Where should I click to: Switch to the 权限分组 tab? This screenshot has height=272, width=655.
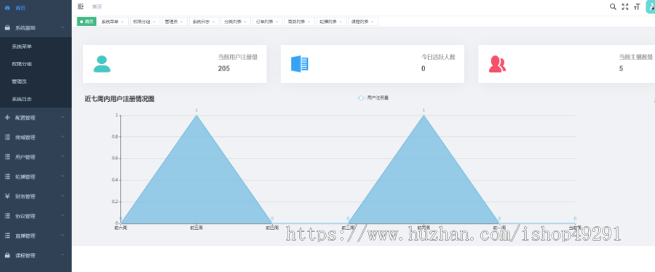(x=145, y=22)
